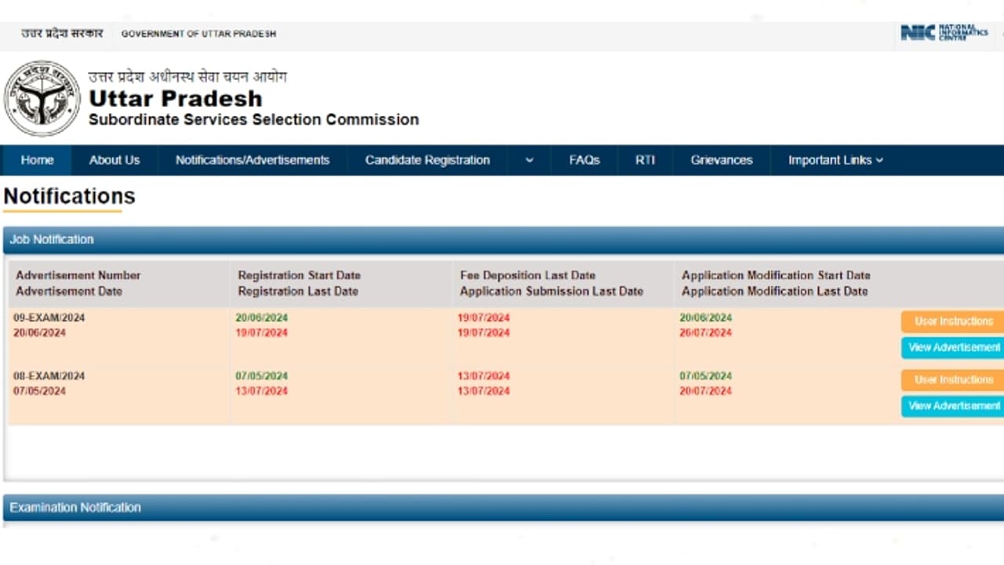Image resolution: width=1004 pixels, height=565 pixels.
Task: Select Candidate Registration in navigation bar
Action: [x=427, y=160]
